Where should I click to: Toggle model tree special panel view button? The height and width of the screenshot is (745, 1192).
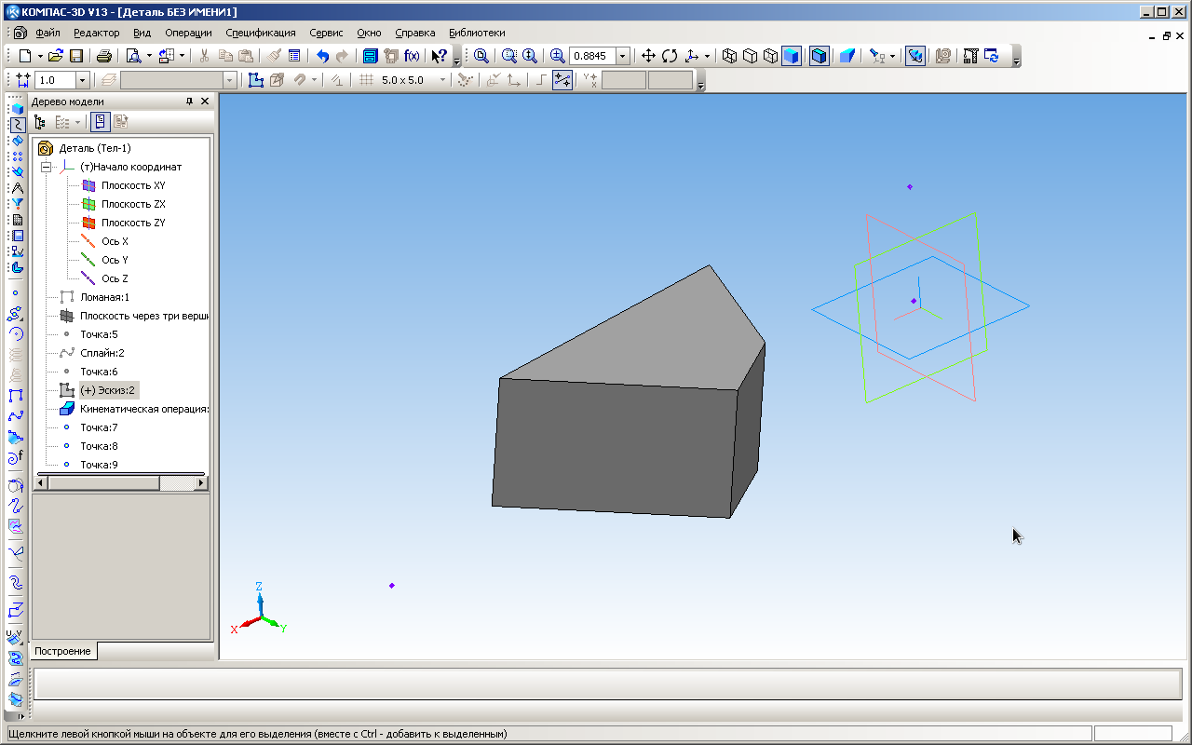100,122
